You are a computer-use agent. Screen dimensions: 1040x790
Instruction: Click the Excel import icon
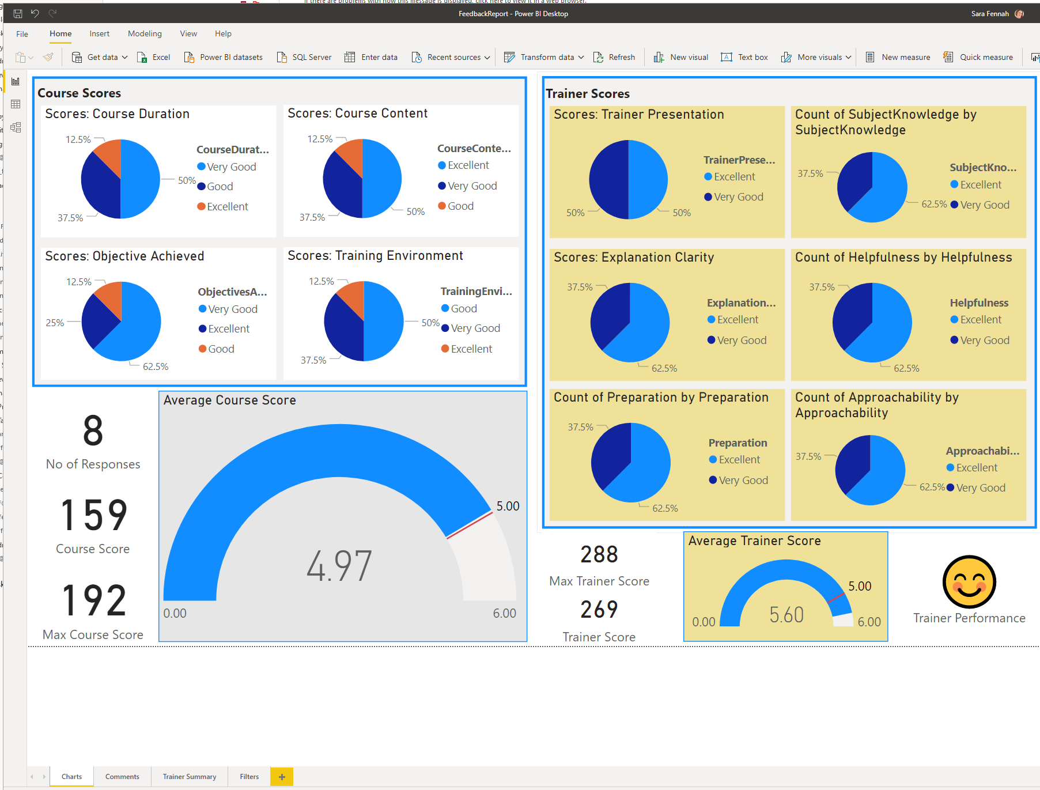click(142, 57)
